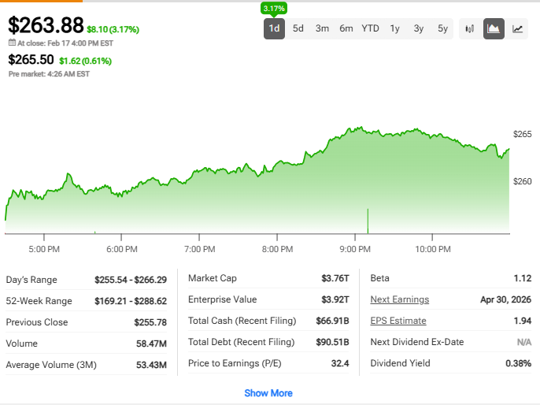Screen dimensions: 540x405
Task: Click the $8.10 (3.17%) change value
Action: click(x=113, y=30)
